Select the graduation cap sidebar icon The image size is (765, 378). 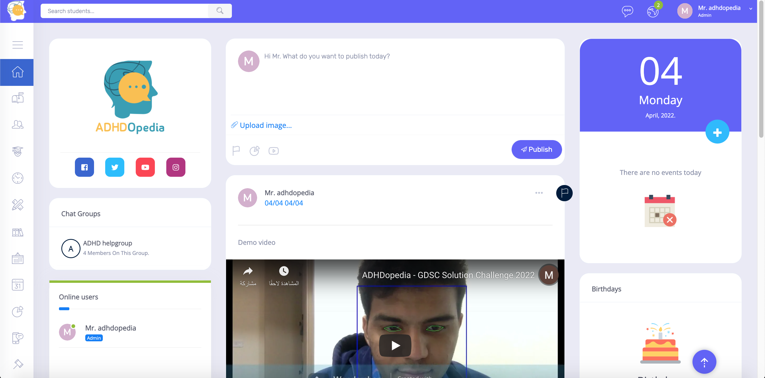pyautogui.click(x=18, y=151)
